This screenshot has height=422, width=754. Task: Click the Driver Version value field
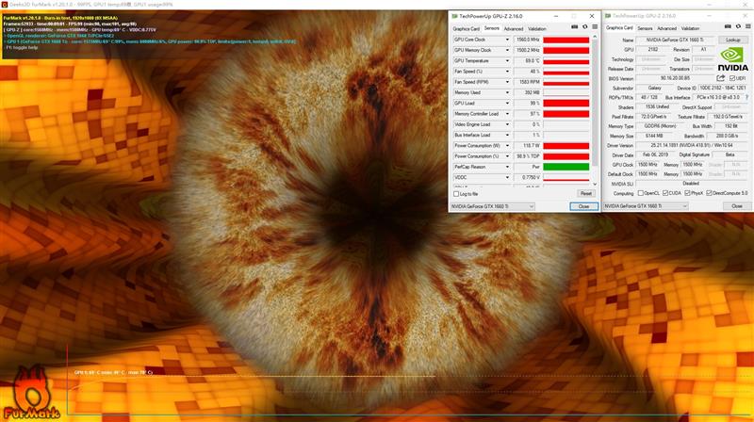point(693,145)
